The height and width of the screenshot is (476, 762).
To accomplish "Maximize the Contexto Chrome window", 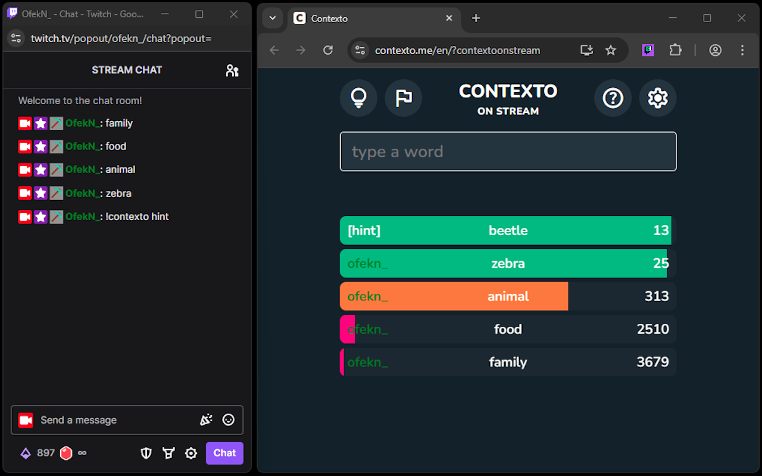I will point(707,18).
